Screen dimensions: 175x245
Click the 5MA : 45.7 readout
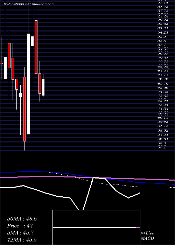20,233
